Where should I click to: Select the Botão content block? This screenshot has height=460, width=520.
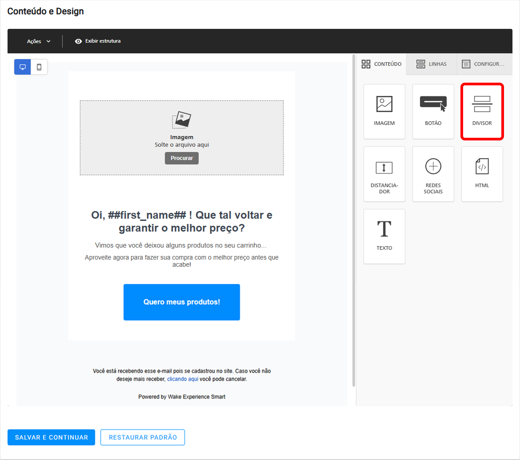point(433,112)
